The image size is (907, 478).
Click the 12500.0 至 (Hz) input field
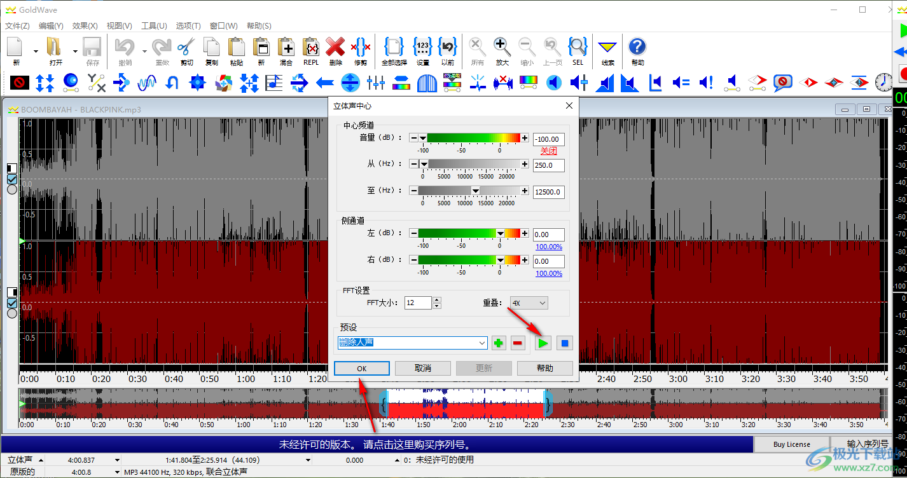tap(549, 192)
